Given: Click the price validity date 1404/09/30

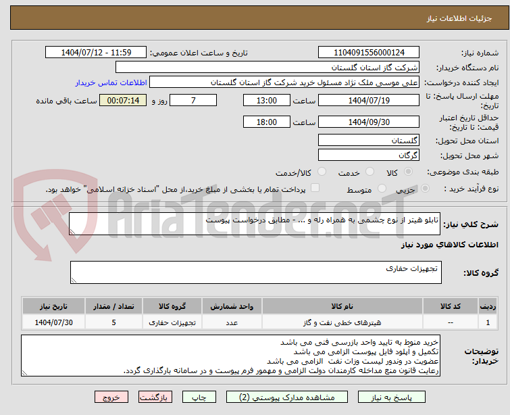Looking at the screenshot, I should (369, 122).
